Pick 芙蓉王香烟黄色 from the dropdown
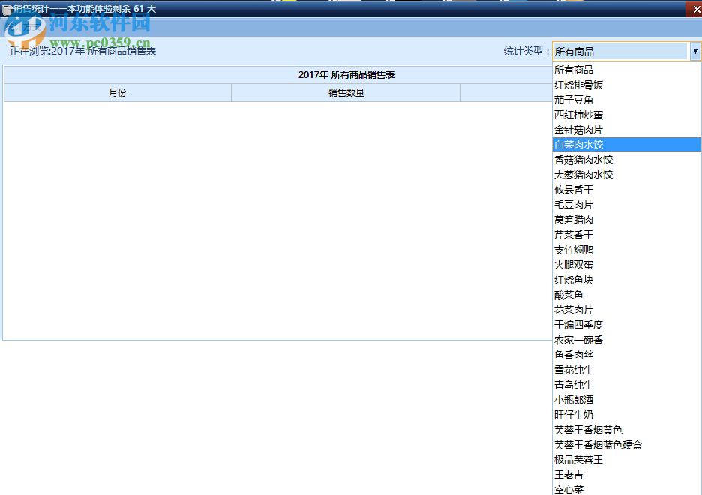Screen dimensions: 702x495 click(627, 430)
